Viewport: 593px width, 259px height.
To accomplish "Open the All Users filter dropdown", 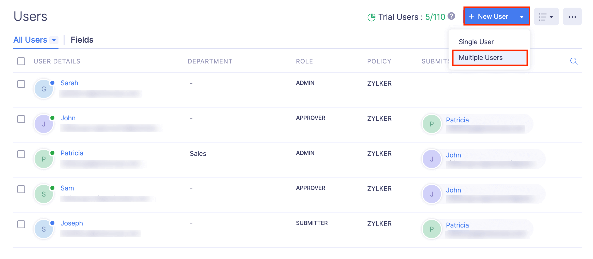I will (36, 40).
